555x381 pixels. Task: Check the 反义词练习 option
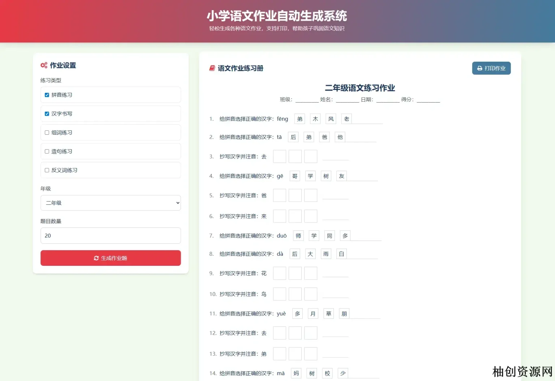coord(47,170)
